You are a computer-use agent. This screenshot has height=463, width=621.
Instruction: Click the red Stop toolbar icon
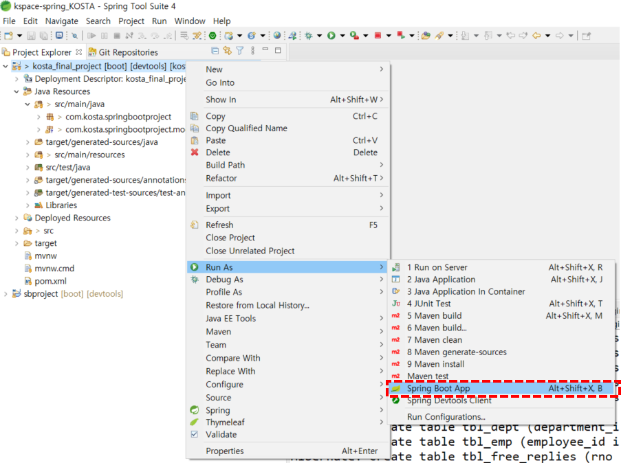[378, 36]
